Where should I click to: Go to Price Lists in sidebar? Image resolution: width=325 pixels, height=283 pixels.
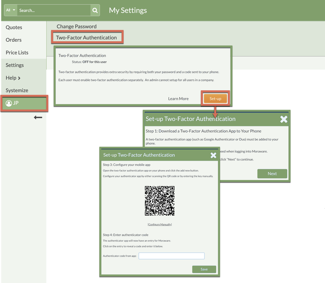pyautogui.click(x=17, y=52)
